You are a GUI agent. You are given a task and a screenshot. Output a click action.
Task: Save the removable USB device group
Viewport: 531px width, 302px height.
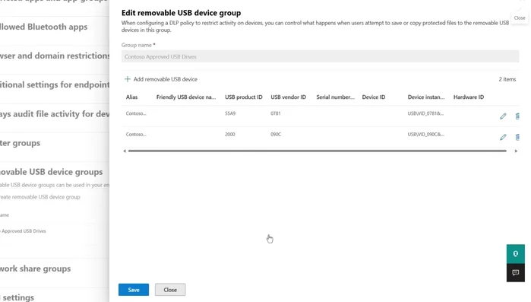pyautogui.click(x=134, y=290)
